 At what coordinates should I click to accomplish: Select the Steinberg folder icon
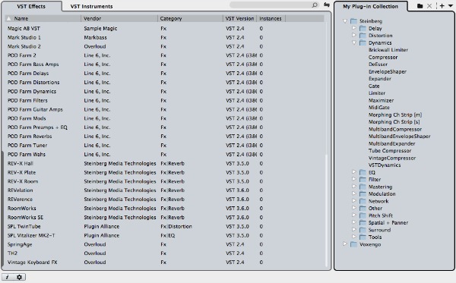(353, 21)
